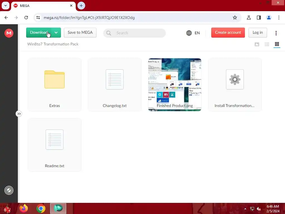
Task: Click Win8to7 Transformation Pack breadcrumb
Action: 53,44
